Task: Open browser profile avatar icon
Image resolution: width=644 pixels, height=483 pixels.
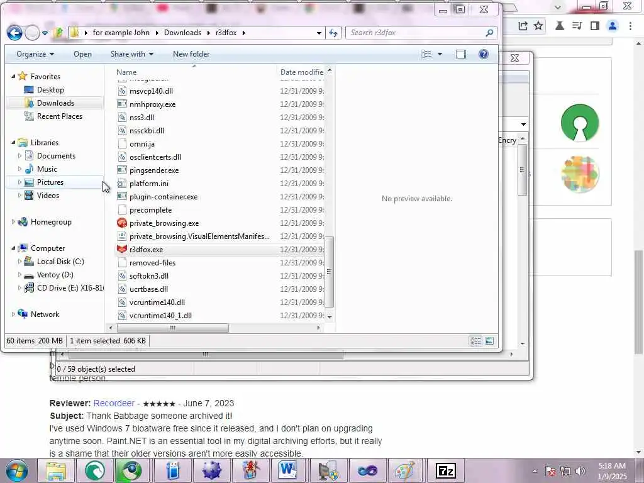Action: coord(613,26)
